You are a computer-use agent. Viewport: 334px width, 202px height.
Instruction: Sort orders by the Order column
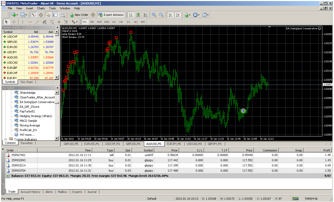(x=22, y=150)
